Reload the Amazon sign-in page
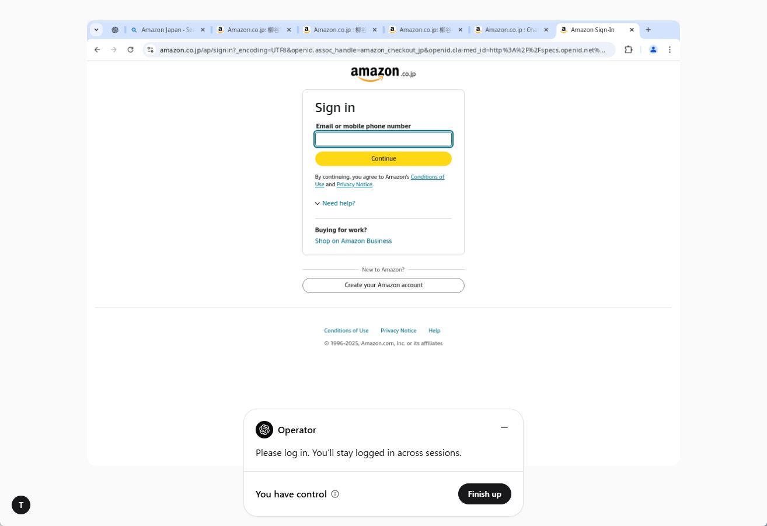The width and height of the screenshot is (767, 526). (x=131, y=50)
